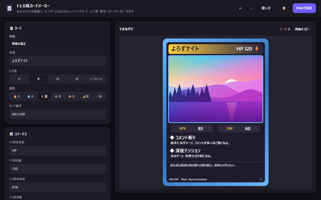Image resolution: width=321 pixels, height=200 pixels.
Task: Click the 1つ目の値 field 120
Action: (x=58, y=169)
